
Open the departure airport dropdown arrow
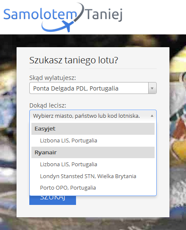click(x=152, y=88)
